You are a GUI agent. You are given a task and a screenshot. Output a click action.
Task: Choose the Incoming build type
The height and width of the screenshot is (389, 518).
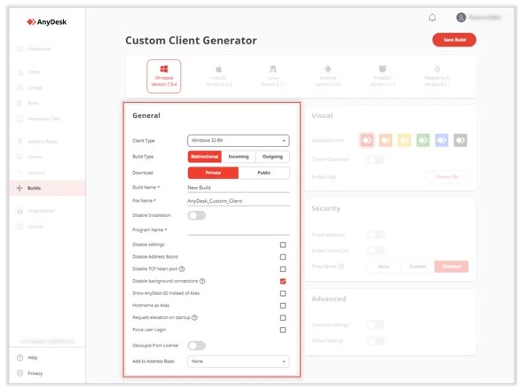(239, 157)
